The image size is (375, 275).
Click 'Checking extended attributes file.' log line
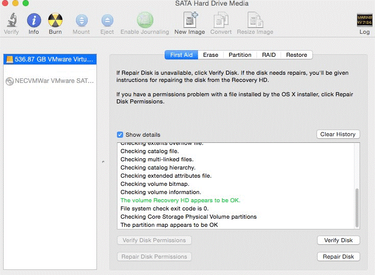pyautogui.click(x=166, y=176)
